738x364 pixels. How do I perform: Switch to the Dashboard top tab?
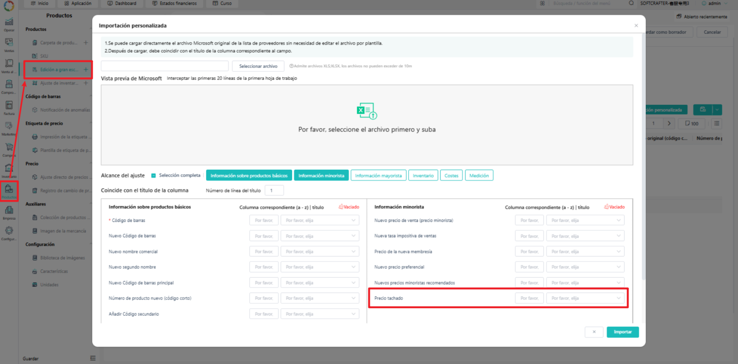click(122, 4)
